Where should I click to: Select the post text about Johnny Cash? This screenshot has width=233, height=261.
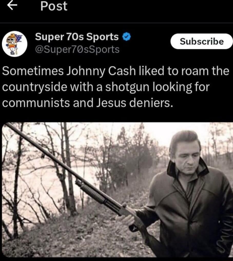click(x=115, y=87)
